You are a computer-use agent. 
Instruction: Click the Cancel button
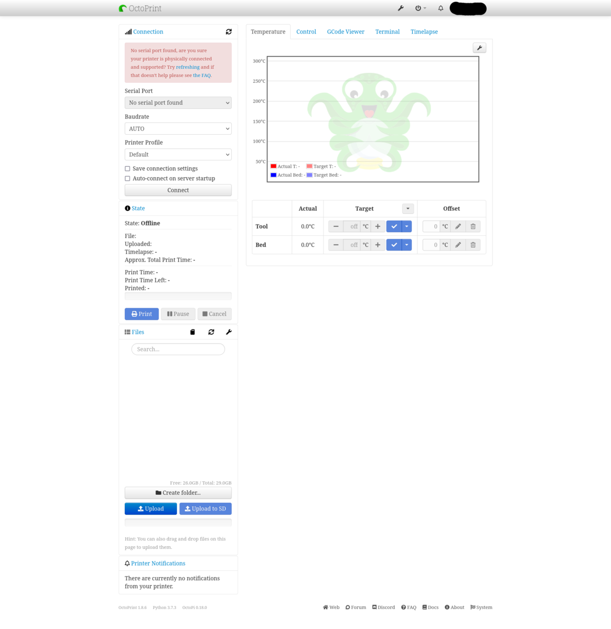pos(215,314)
